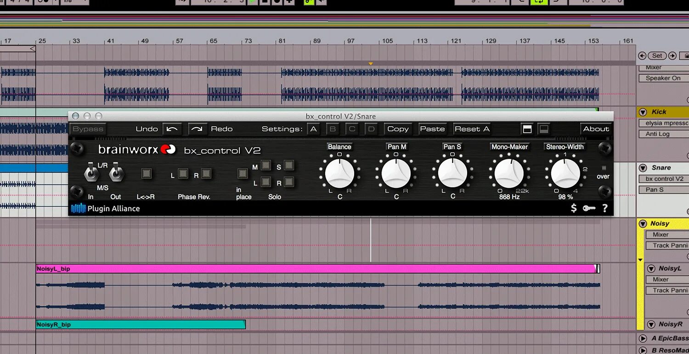
Task: Select settings slot B
Action: tap(333, 129)
